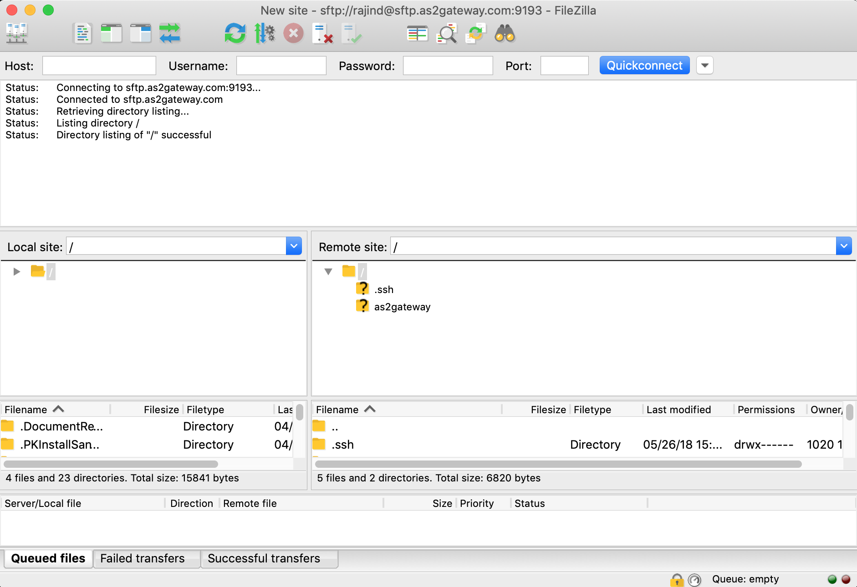Open the Quickconnect history dropdown arrow

[x=705, y=66]
